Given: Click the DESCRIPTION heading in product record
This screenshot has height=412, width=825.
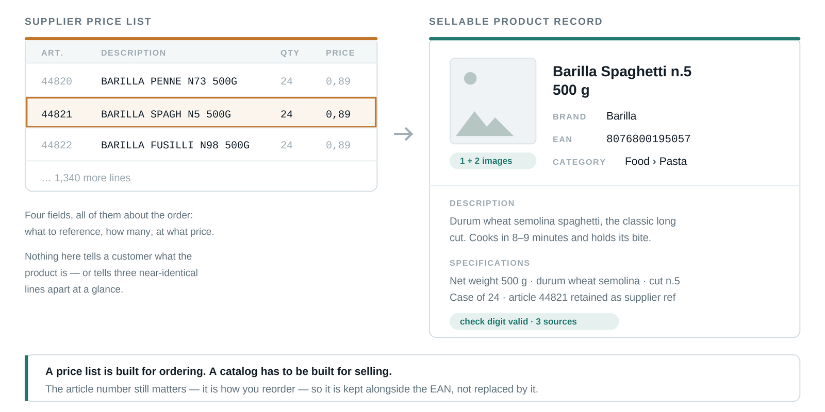Looking at the screenshot, I should pyautogui.click(x=482, y=203).
